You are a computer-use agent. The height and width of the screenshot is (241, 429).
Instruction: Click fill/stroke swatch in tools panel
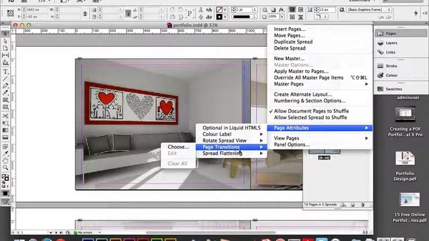click(x=5, y=177)
